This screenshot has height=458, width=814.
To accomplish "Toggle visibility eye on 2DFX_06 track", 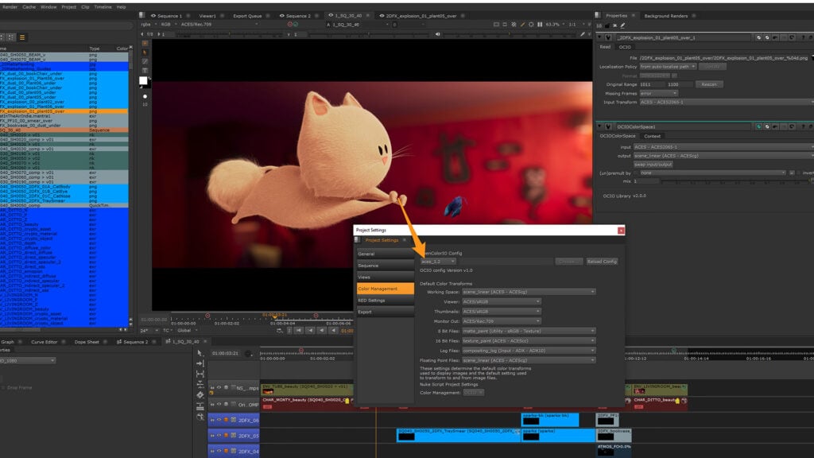I will pyautogui.click(x=219, y=420).
